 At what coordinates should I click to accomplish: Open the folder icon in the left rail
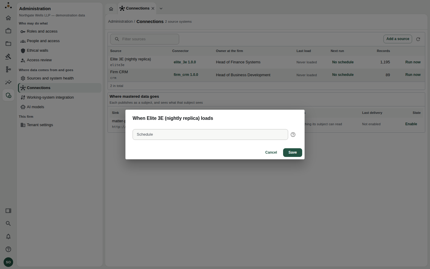pos(8,44)
